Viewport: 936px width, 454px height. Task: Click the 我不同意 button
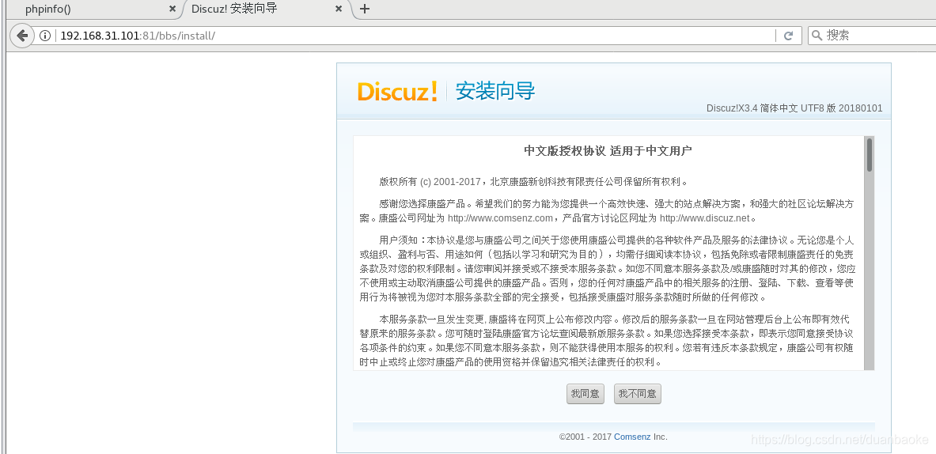click(638, 394)
